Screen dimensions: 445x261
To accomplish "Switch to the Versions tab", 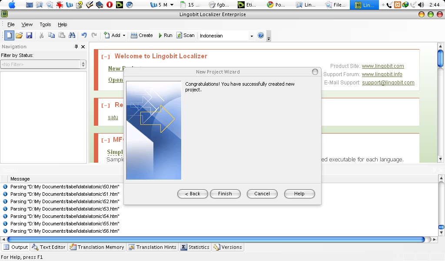I will pyautogui.click(x=228, y=247).
